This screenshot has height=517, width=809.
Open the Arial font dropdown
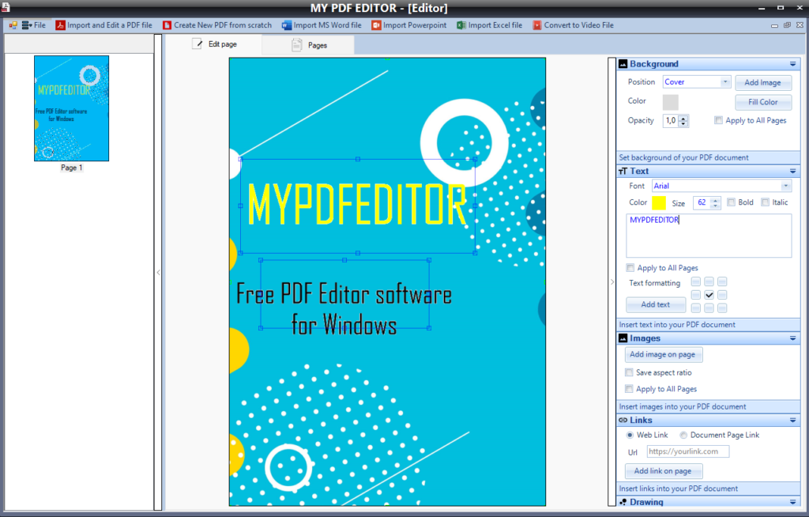coord(785,187)
